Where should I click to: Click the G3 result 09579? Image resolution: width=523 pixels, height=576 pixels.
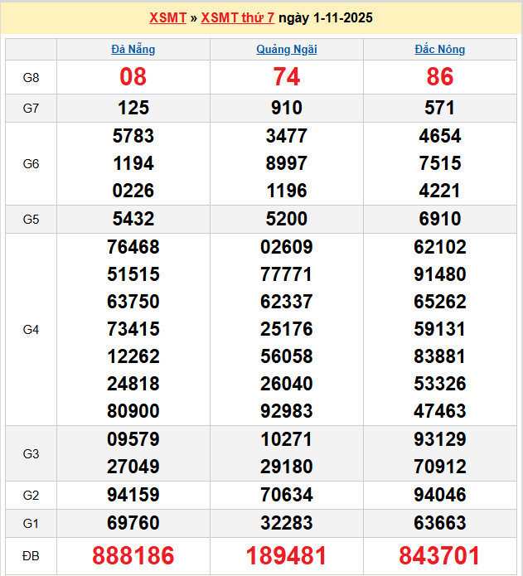tap(133, 439)
